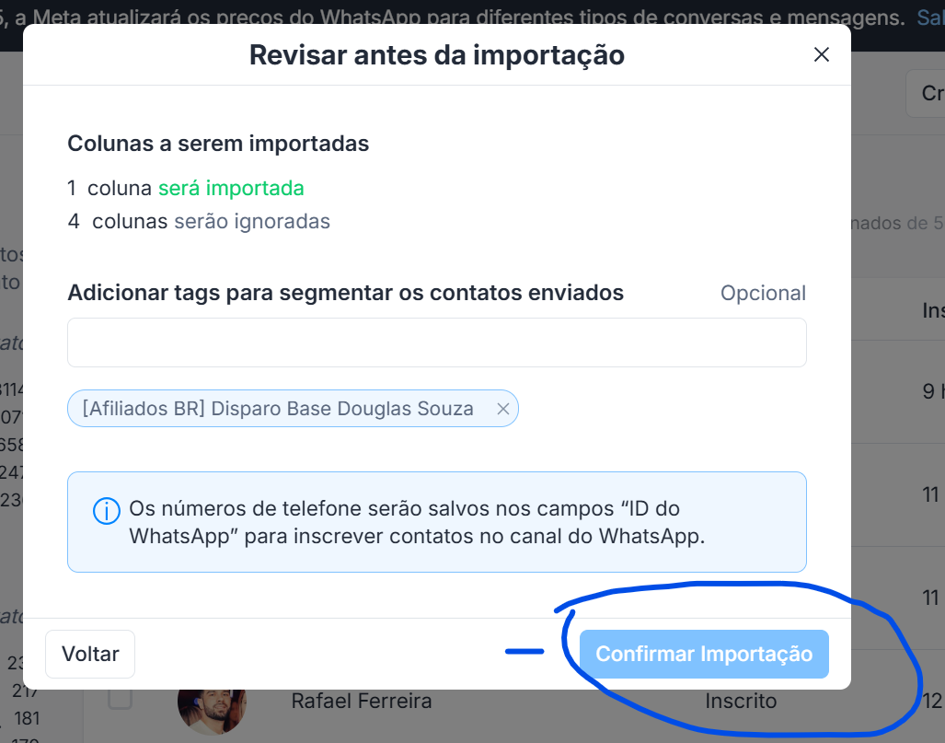The width and height of the screenshot is (945, 743).
Task: Confirm with the Confirmar Importação button
Action: 704,654
